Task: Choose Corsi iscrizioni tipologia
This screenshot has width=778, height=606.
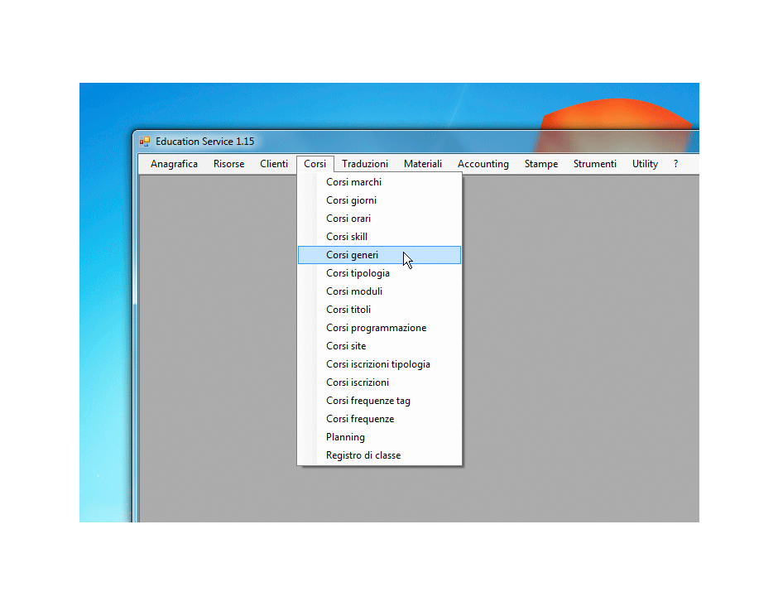Action: (x=380, y=364)
